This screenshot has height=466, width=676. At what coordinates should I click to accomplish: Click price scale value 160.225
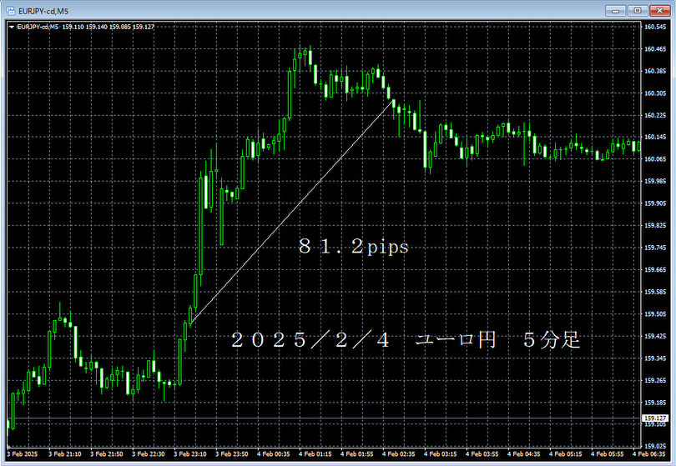(x=655, y=115)
